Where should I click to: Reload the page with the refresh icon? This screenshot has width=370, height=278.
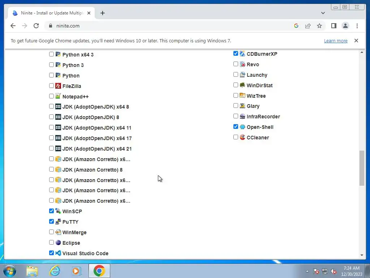tap(36, 26)
